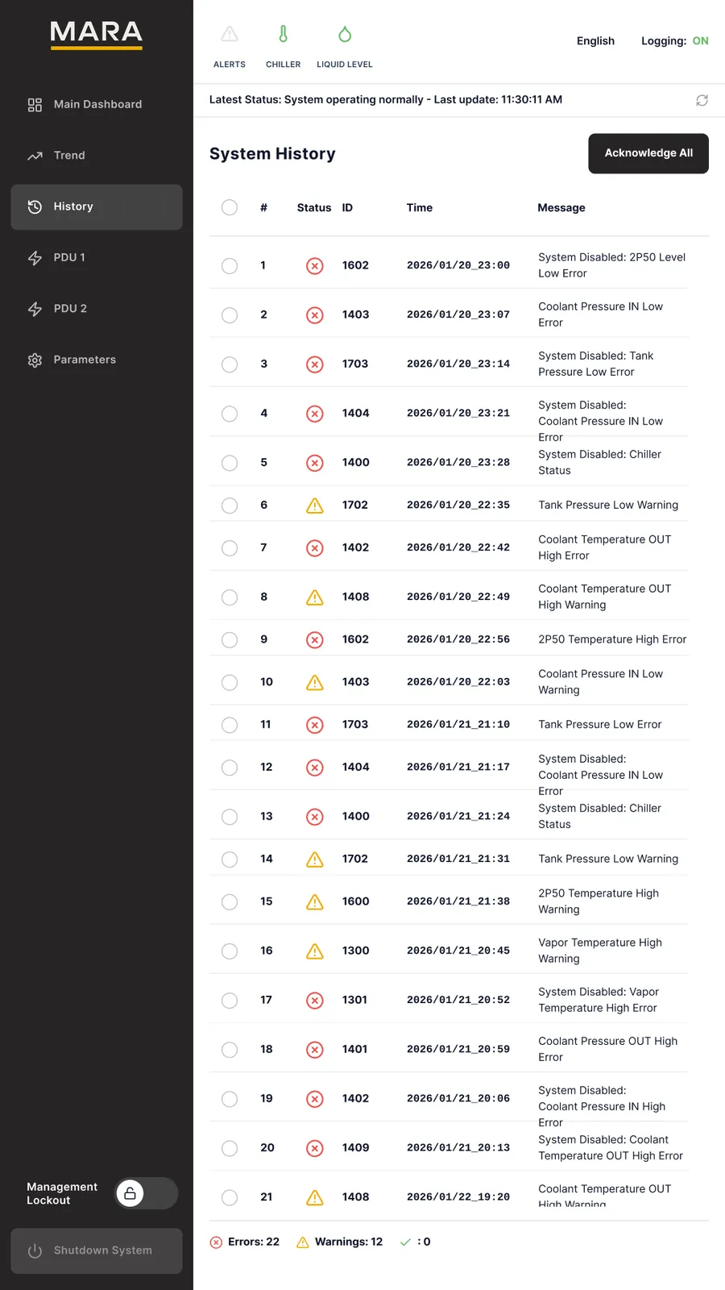Click ID 1301 in row 17
The height and width of the screenshot is (1290, 725).
354,1001
